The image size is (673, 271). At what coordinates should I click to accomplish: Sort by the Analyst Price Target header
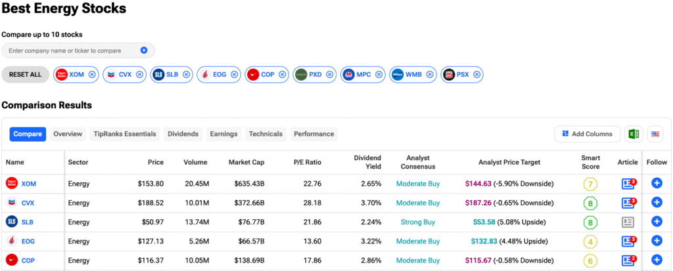(x=509, y=162)
